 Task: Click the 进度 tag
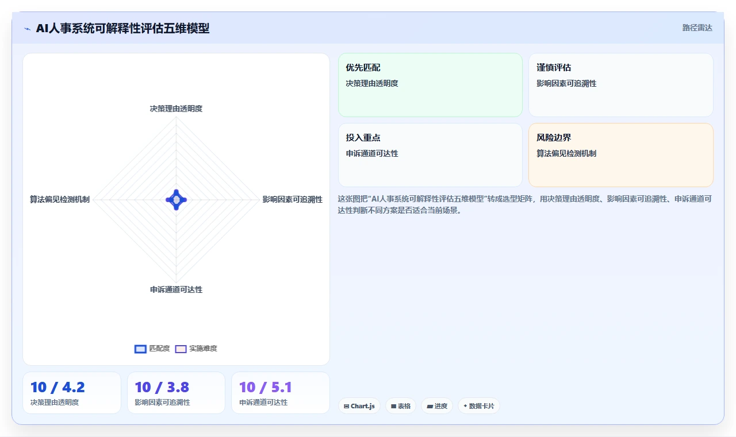point(437,406)
